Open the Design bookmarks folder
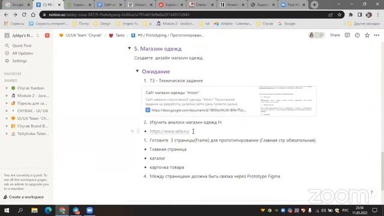Viewport: 384px width, 216px height. [103, 23]
